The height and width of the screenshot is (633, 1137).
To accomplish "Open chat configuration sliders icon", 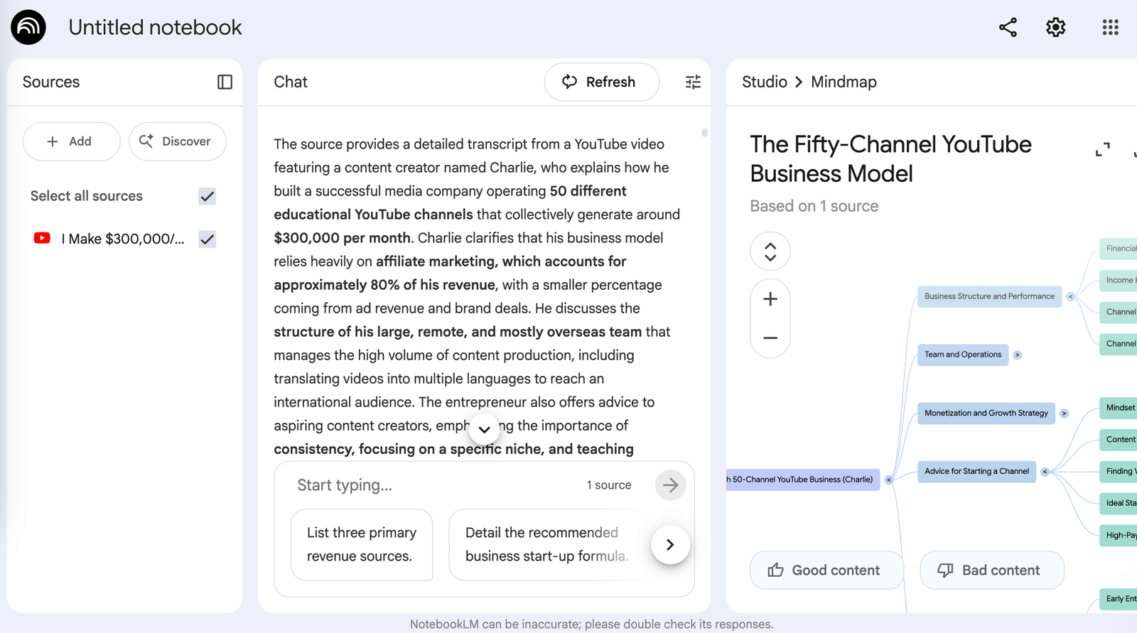I will click(693, 82).
